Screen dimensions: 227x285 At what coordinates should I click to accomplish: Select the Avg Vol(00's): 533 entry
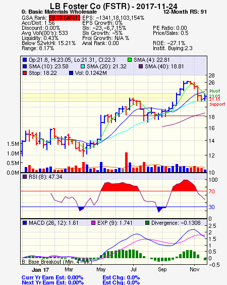pos(45,33)
